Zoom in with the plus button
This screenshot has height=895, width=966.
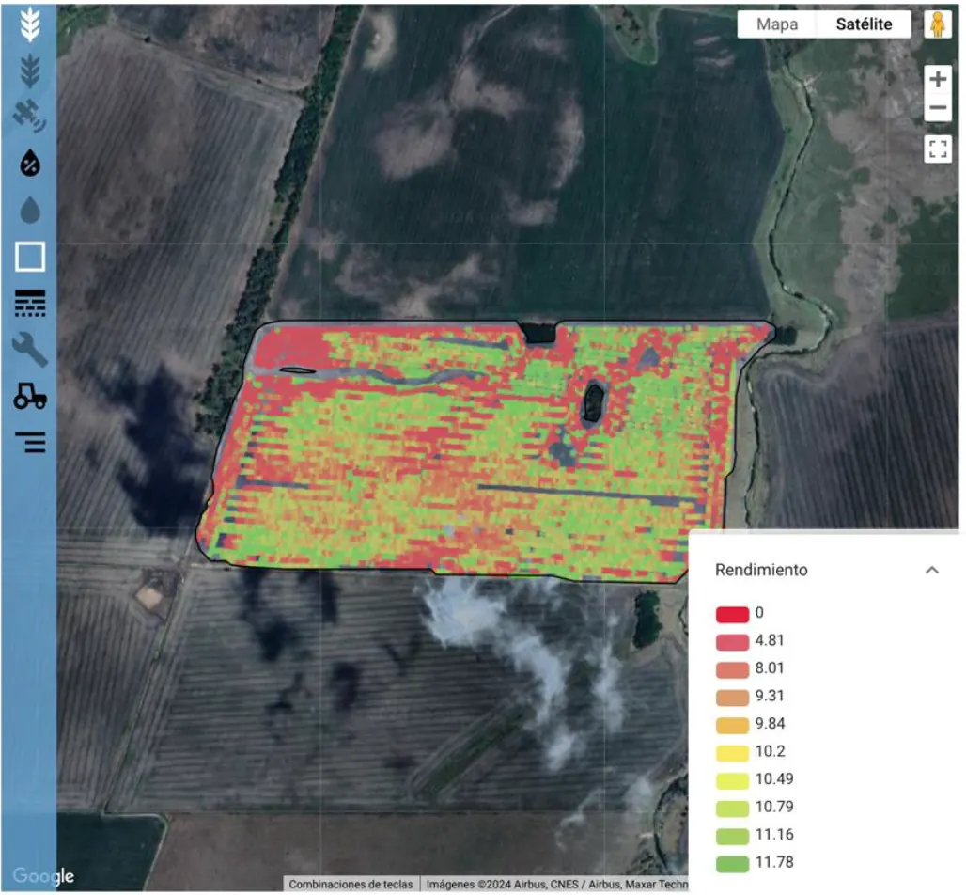tap(937, 79)
